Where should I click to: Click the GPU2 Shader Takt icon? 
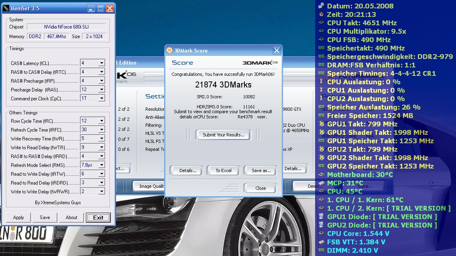322,157
